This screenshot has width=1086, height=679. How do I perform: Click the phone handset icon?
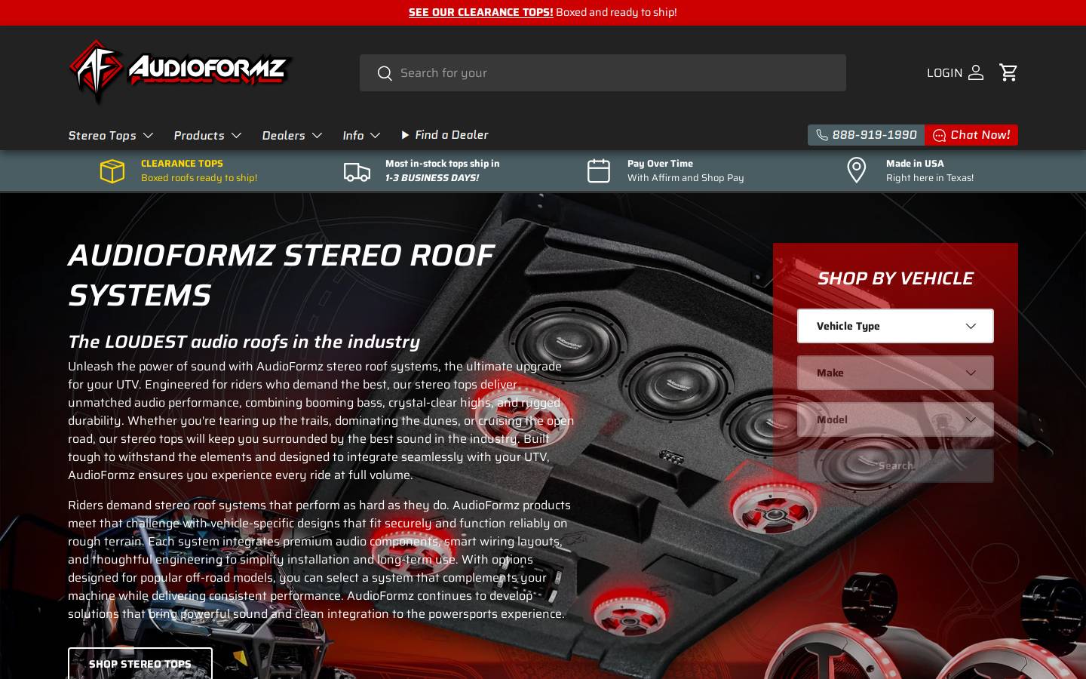822,135
